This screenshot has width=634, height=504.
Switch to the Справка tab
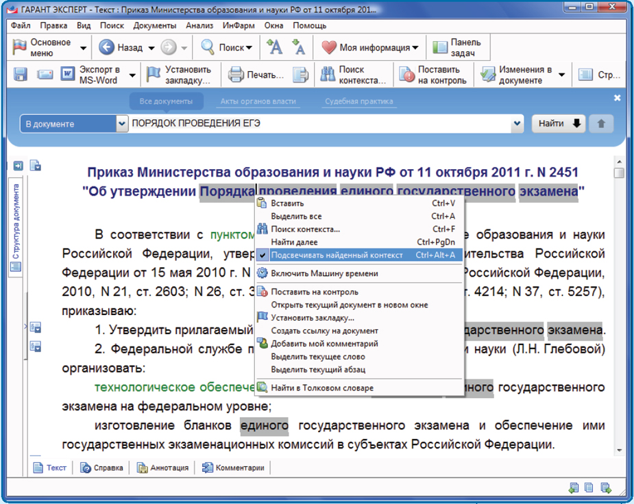[101, 468]
